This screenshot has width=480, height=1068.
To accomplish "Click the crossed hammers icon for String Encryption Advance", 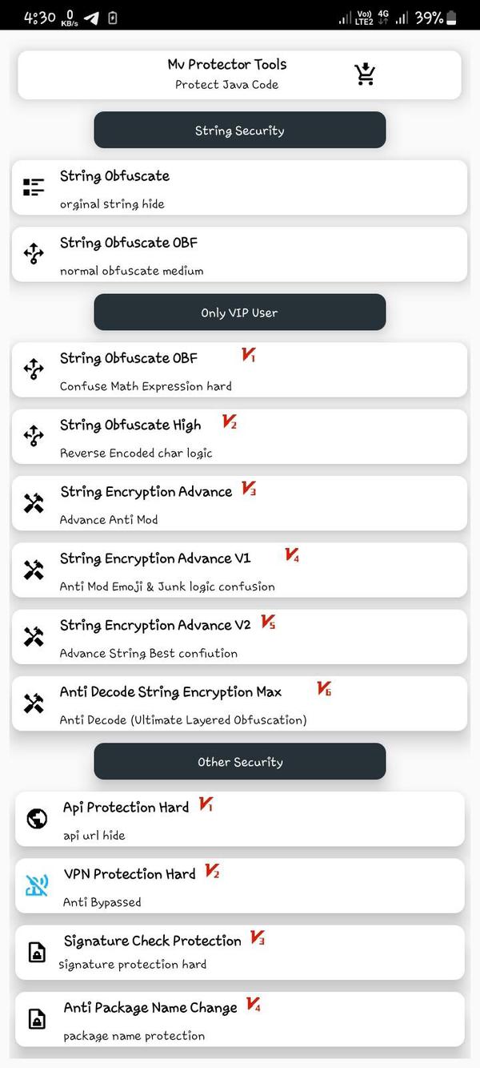I will [x=33, y=502].
